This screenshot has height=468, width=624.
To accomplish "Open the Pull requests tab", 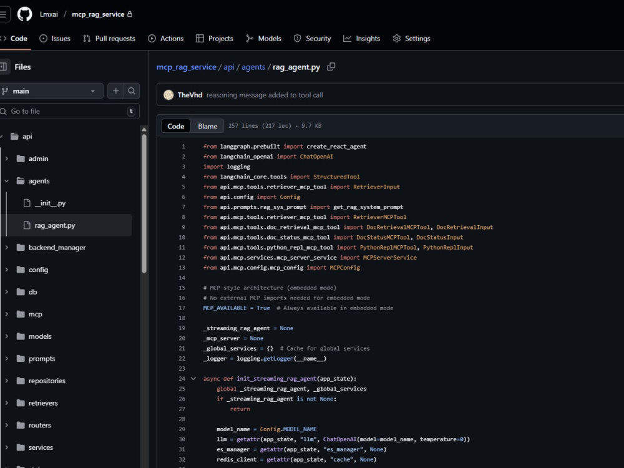I will point(109,39).
